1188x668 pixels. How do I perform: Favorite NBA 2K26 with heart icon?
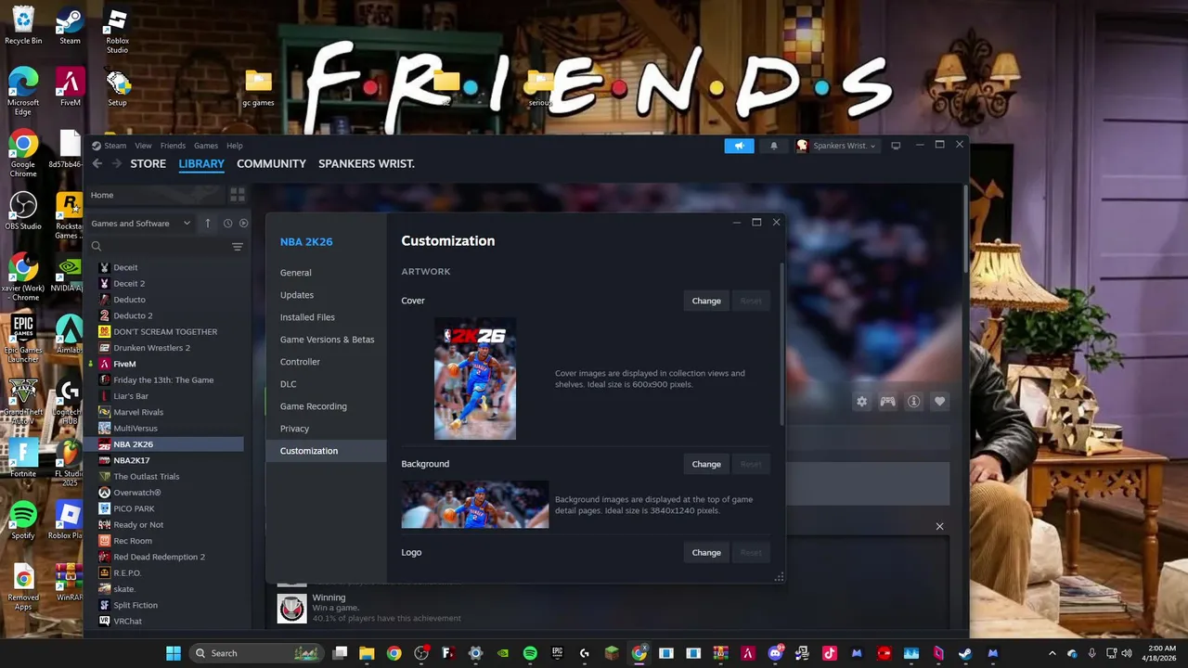[940, 402]
